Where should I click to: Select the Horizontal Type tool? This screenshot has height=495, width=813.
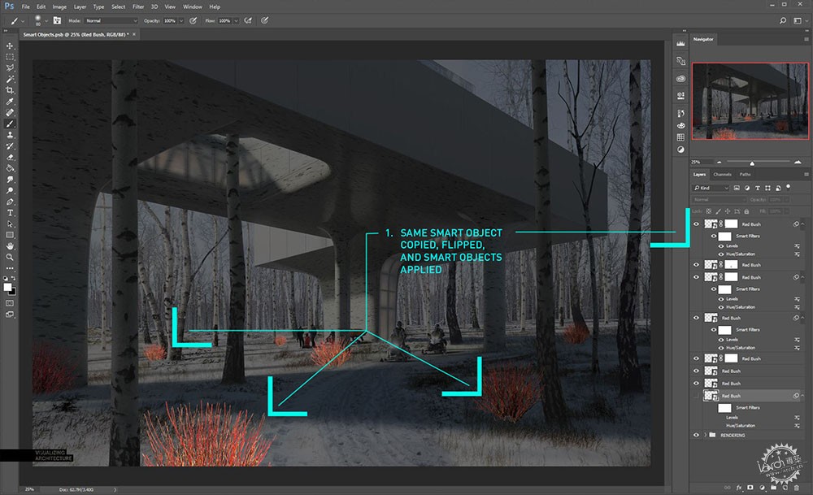[9, 213]
